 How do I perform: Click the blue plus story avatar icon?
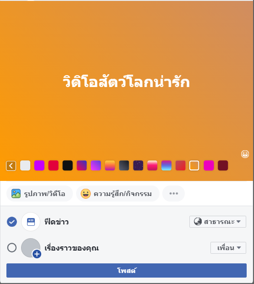tap(37, 254)
